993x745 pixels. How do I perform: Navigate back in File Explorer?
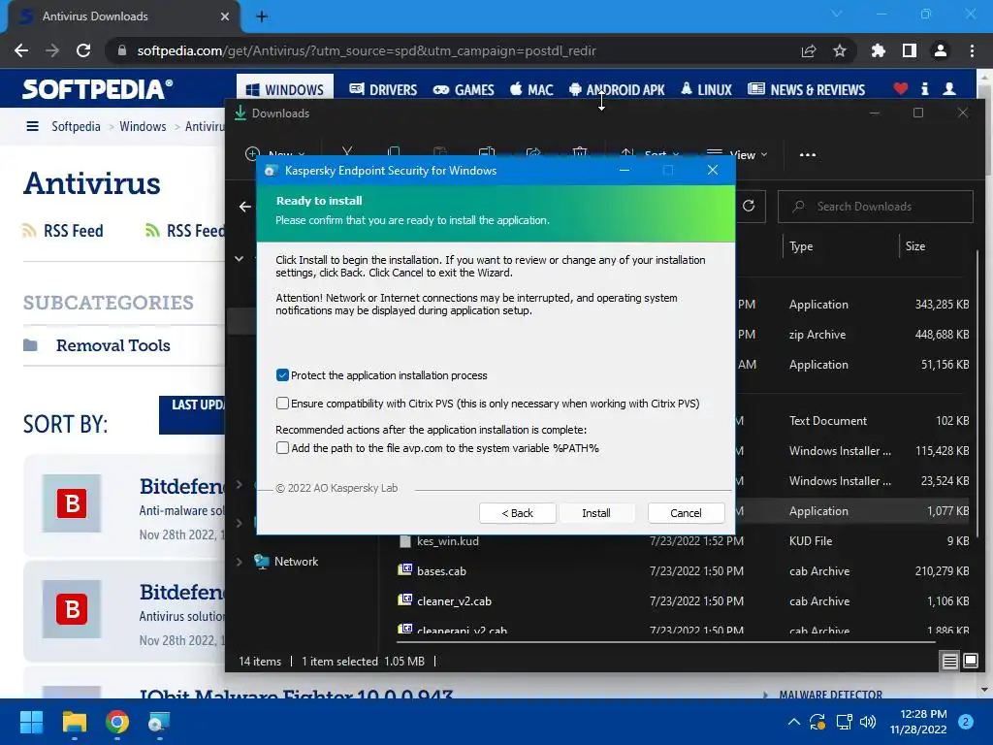point(245,207)
